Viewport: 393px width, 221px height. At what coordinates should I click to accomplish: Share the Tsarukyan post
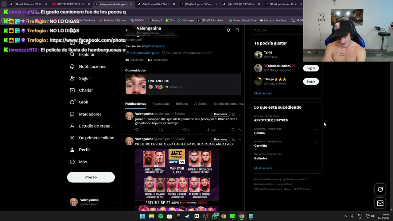[239, 130]
